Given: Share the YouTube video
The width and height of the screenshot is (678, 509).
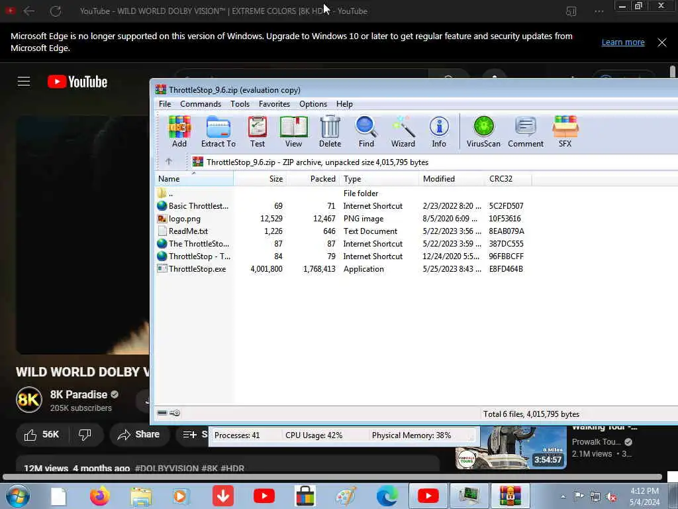Looking at the screenshot, I should (x=138, y=435).
